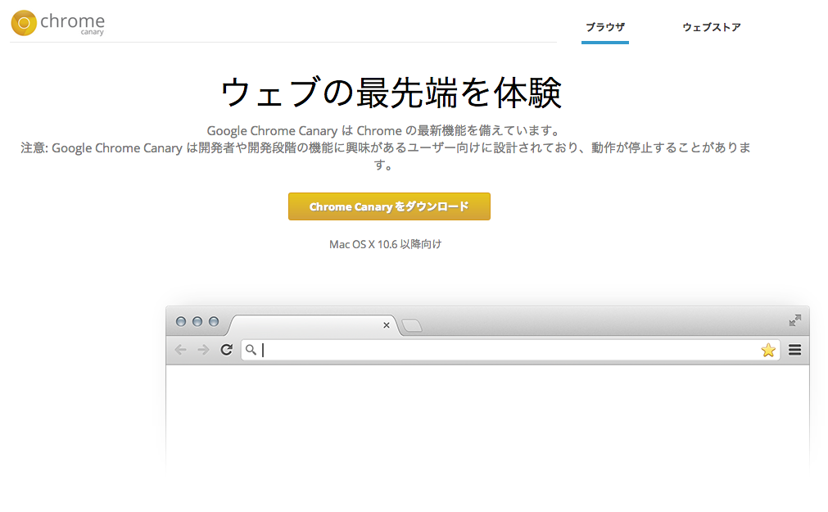Image resolution: width=828 pixels, height=512 pixels.
Task: Open the ブラウザ tab
Action: point(605,27)
